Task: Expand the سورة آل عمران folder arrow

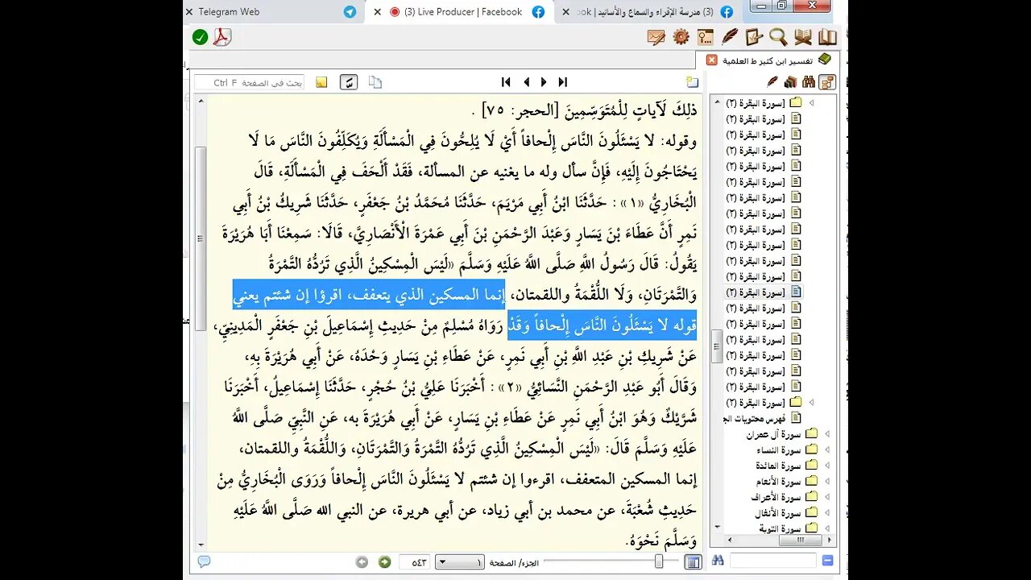Action: pos(826,434)
